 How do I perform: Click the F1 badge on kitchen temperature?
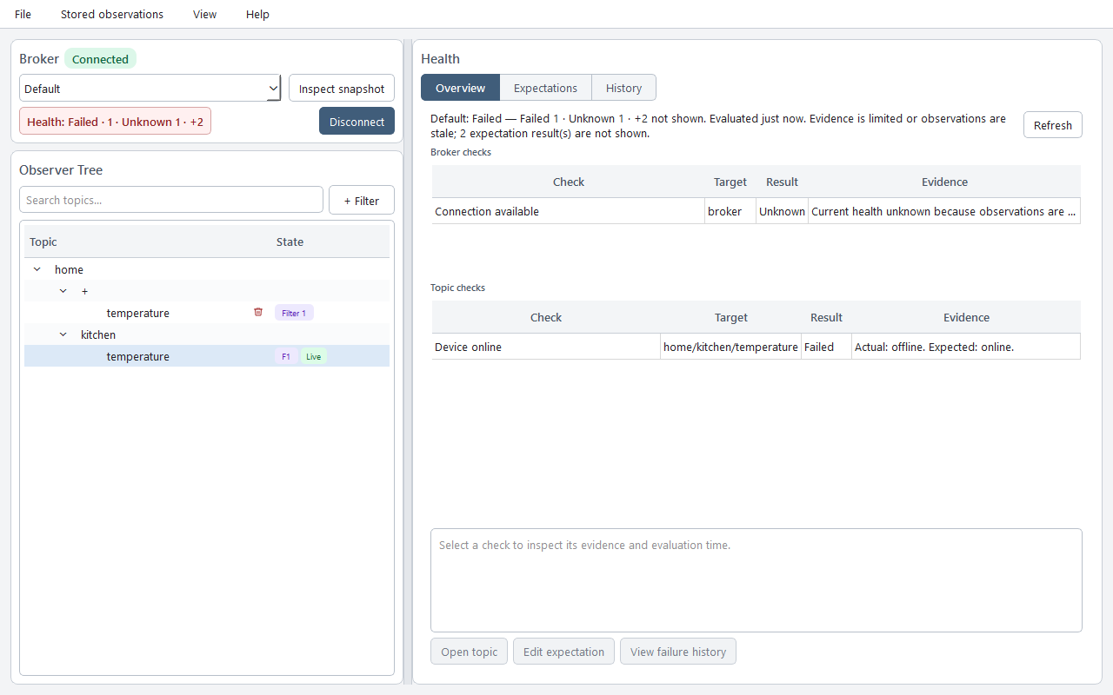(286, 356)
